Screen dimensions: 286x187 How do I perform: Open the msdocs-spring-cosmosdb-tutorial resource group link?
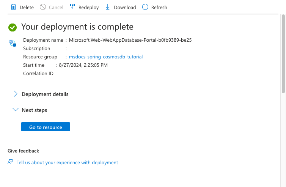[x=106, y=57]
